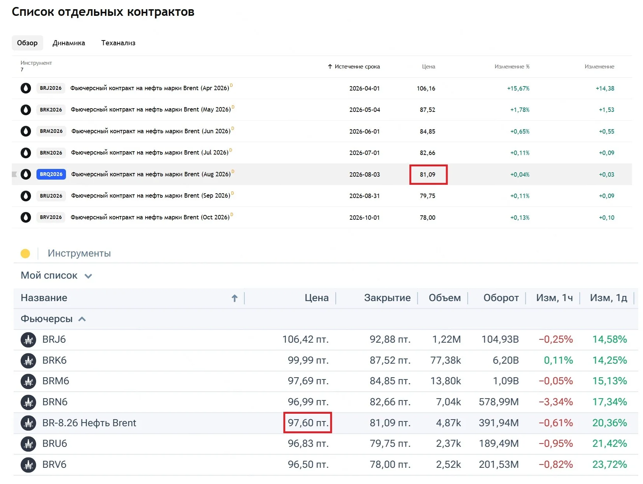Click the oil drop icon for BRJ2026
Image resolution: width=643 pixels, height=484 pixels.
coord(26,88)
